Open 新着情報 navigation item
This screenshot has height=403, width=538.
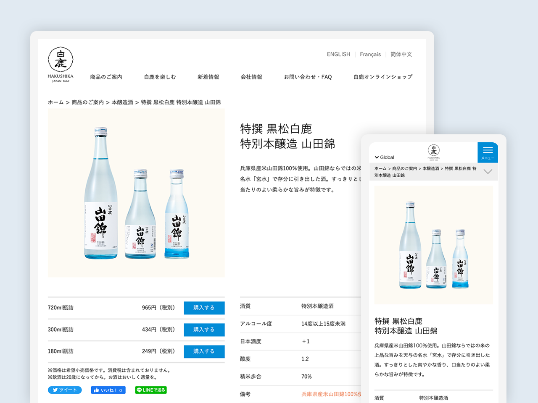(208, 77)
